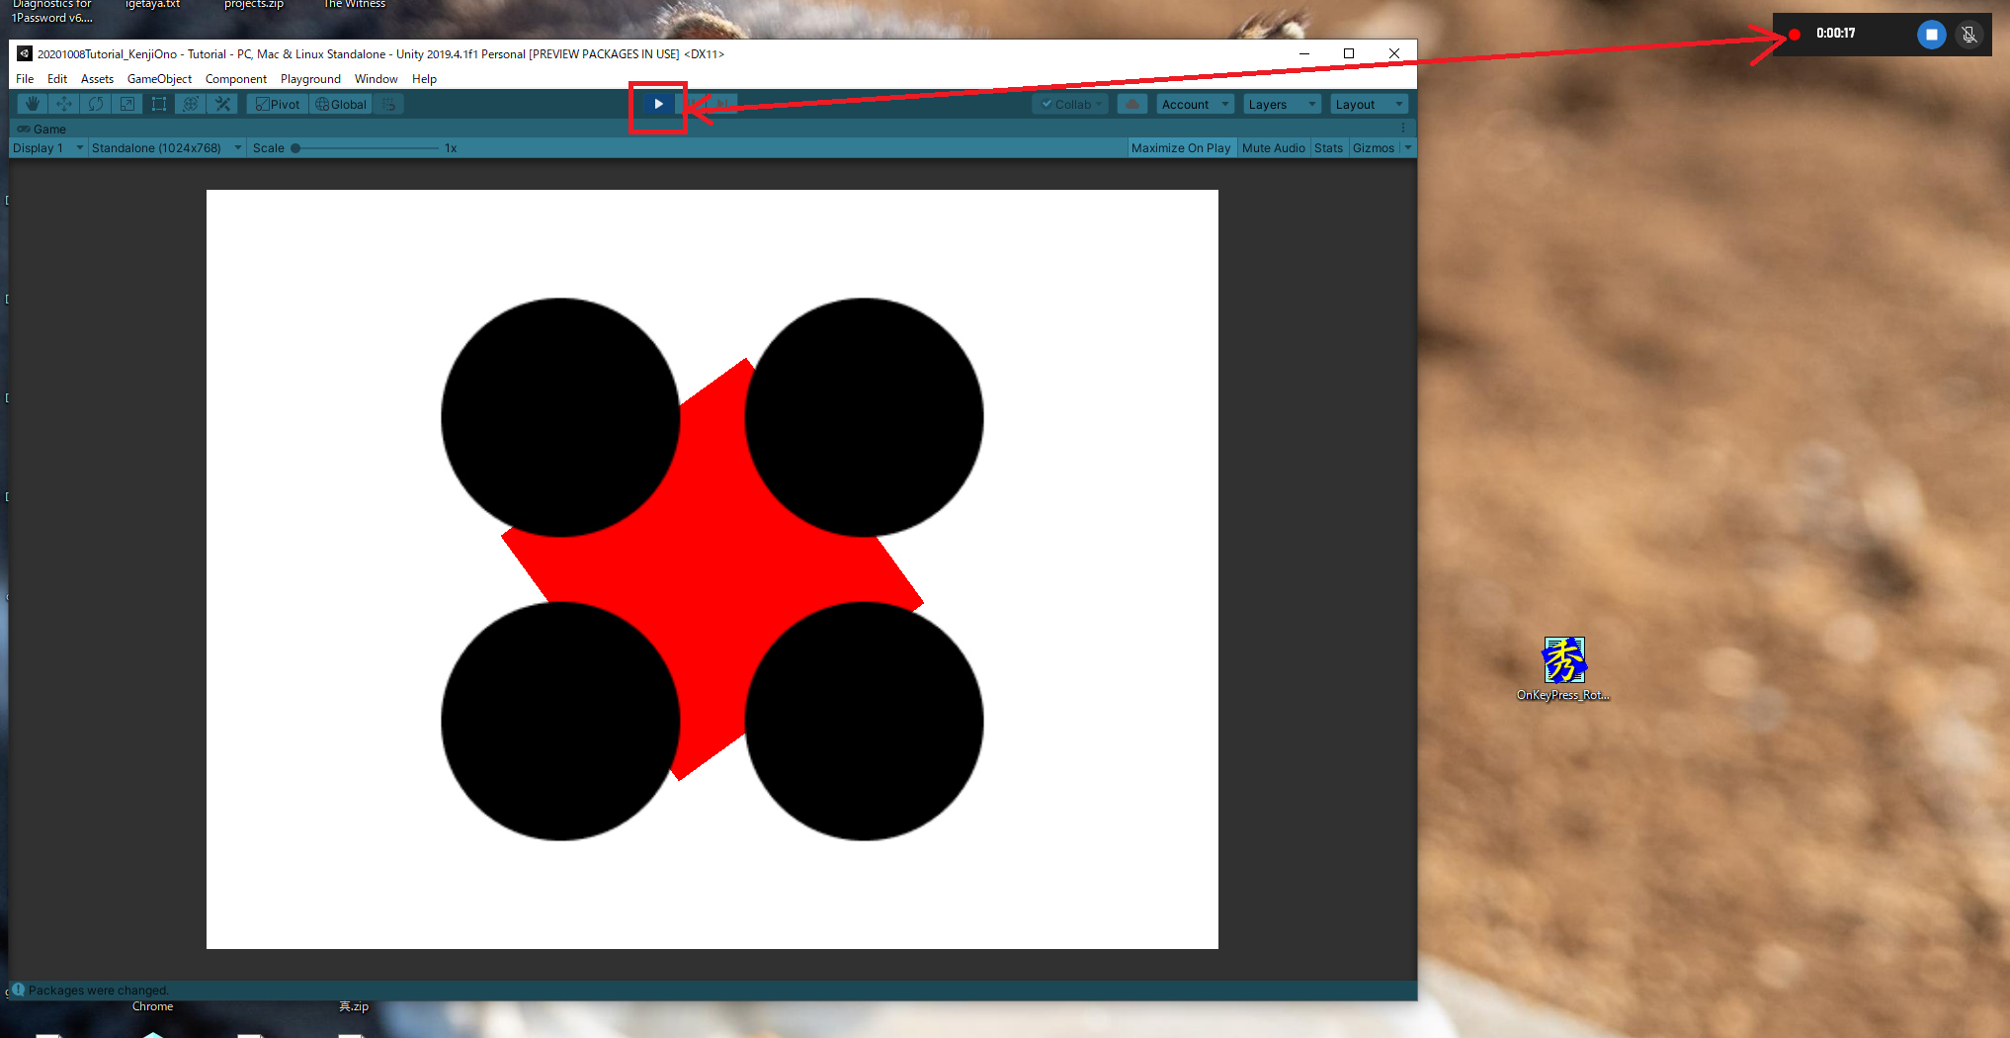
Task: Open the Standalone (1024x768) aspect dropdown
Action: [x=167, y=148]
